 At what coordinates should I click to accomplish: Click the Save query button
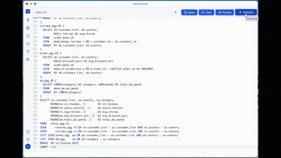[x=206, y=12]
